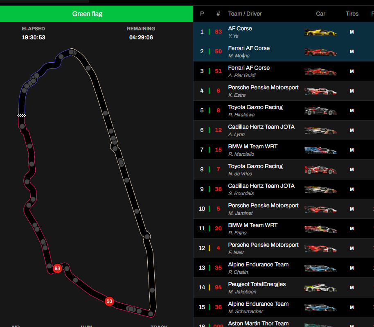
Task: Sort by the P position column header
Action: [202, 14]
